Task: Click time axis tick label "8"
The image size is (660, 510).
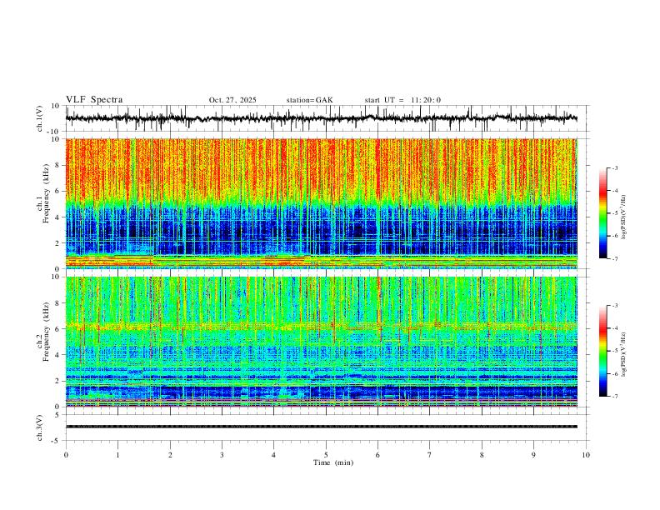Action: [x=482, y=455]
